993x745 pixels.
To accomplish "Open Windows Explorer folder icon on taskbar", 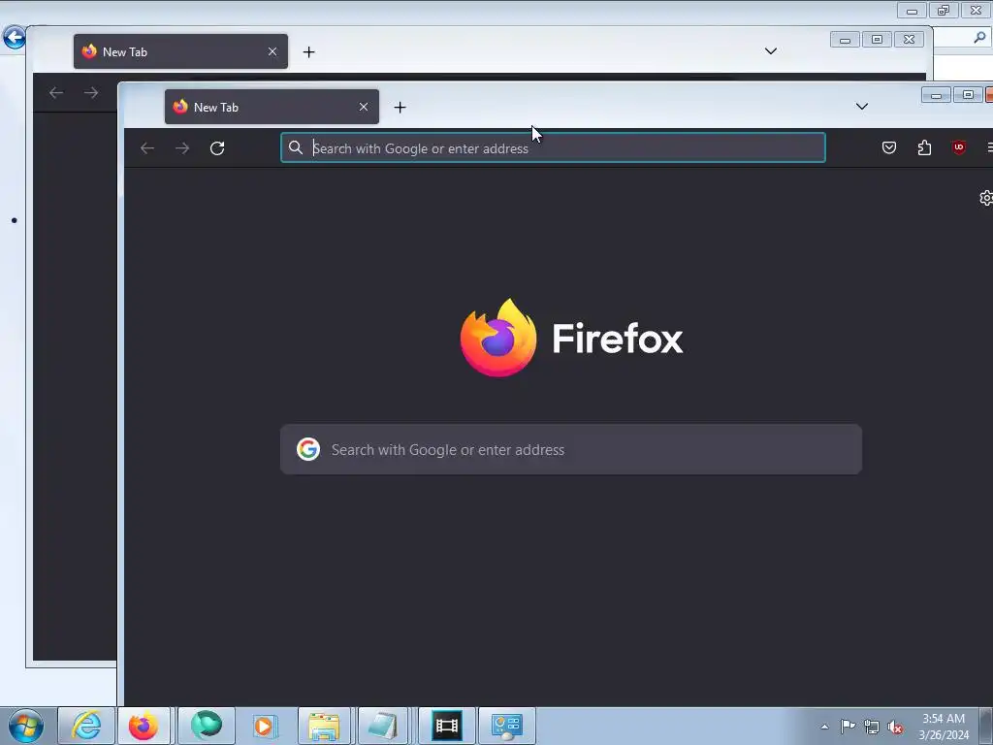I will point(324,726).
